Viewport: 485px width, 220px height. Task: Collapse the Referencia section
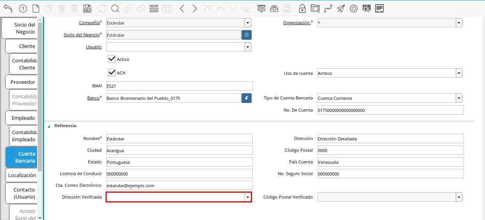[x=49, y=126]
